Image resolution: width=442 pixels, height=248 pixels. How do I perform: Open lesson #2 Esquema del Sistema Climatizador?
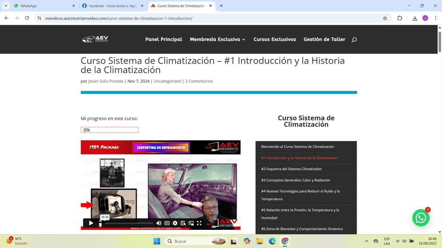point(291,169)
